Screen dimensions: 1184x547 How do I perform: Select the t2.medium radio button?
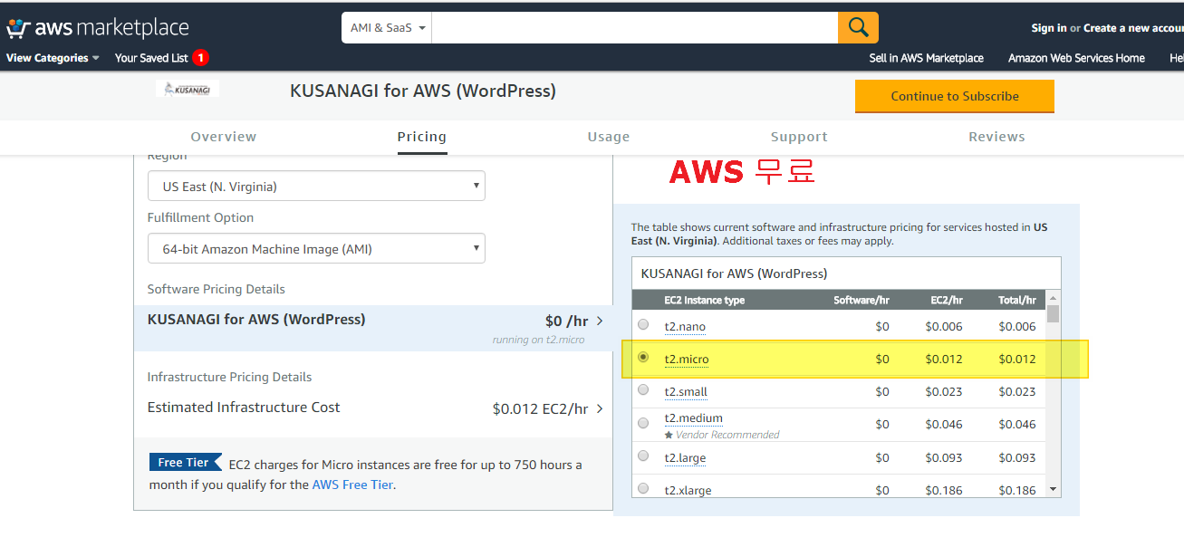[x=643, y=423]
